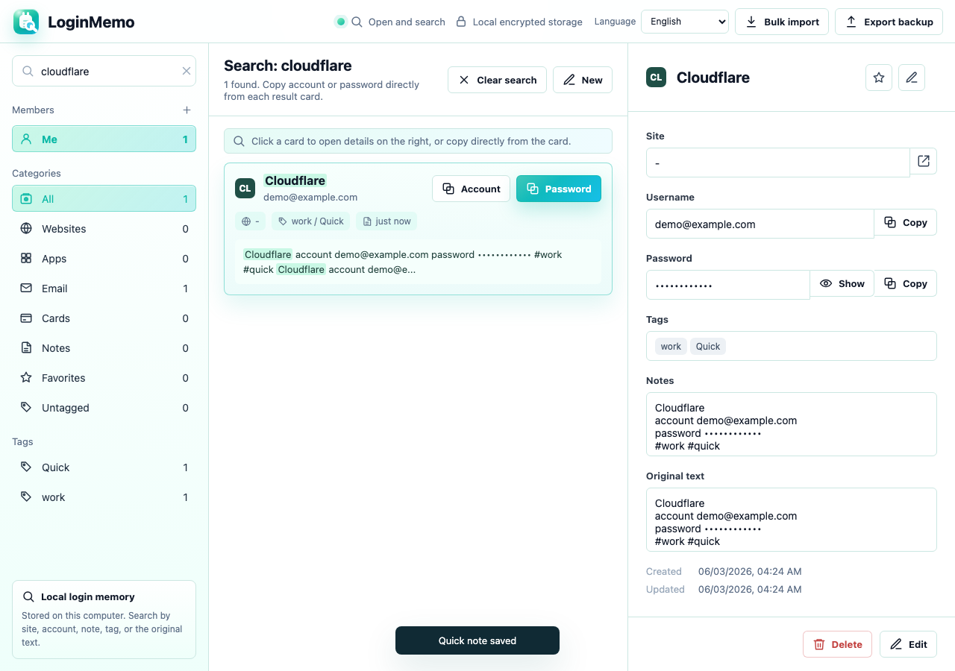Clear the cloudflare search text with X

(187, 72)
